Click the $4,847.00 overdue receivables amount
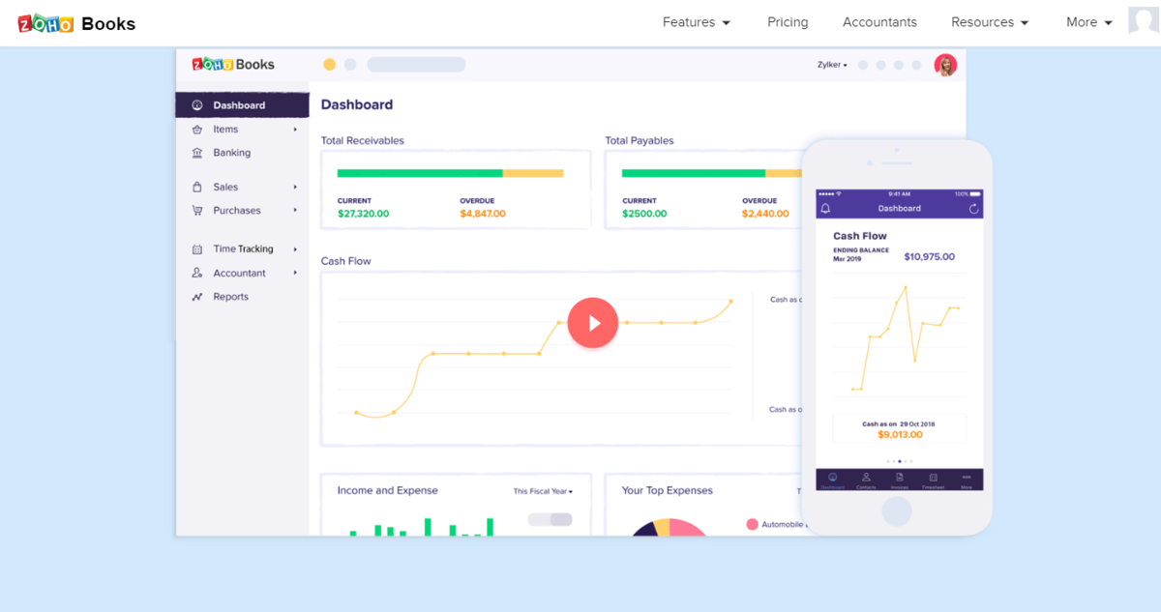Image resolution: width=1161 pixels, height=612 pixels. (483, 214)
